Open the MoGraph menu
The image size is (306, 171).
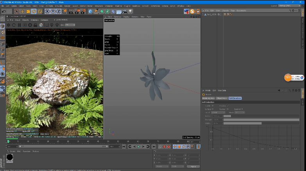click(x=99, y=6)
